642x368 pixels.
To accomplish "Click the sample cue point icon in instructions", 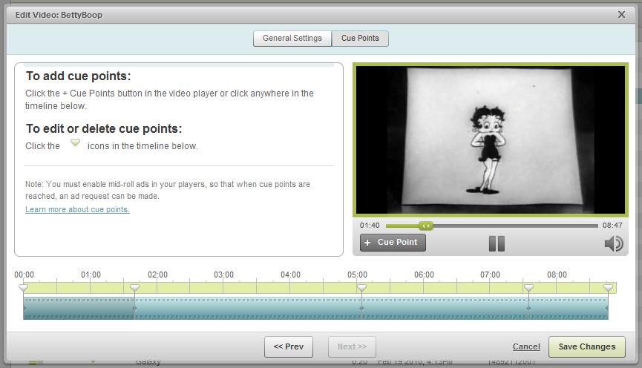I will [x=75, y=143].
